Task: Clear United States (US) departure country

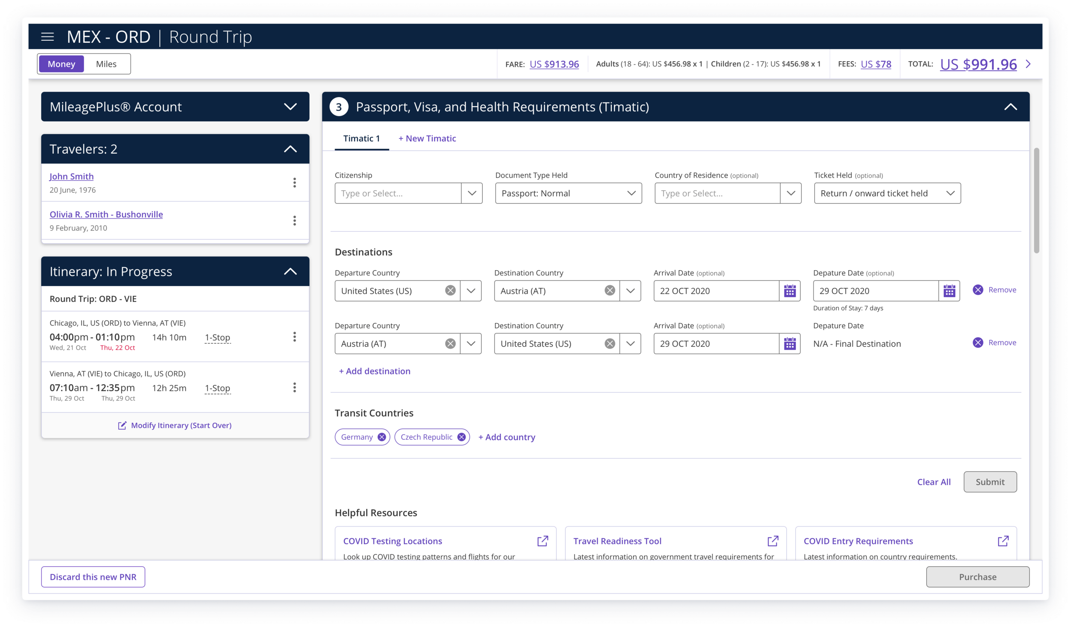Action: point(450,291)
